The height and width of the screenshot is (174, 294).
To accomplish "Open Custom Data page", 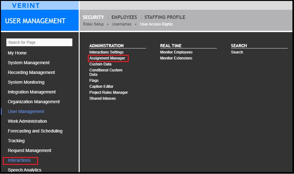I will pyautogui.click(x=100, y=64).
